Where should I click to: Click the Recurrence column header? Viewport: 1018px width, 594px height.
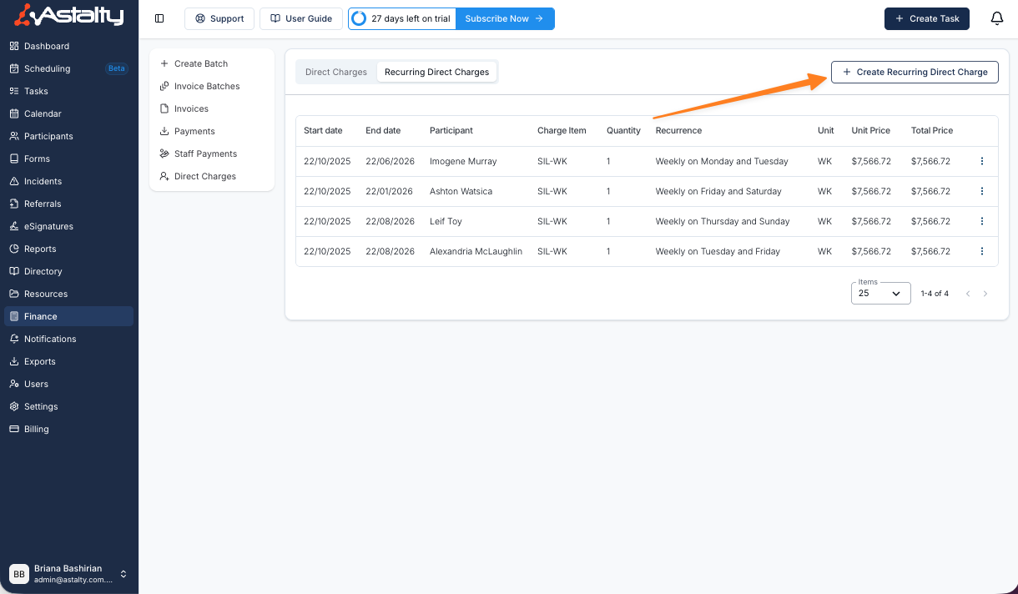point(678,130)
